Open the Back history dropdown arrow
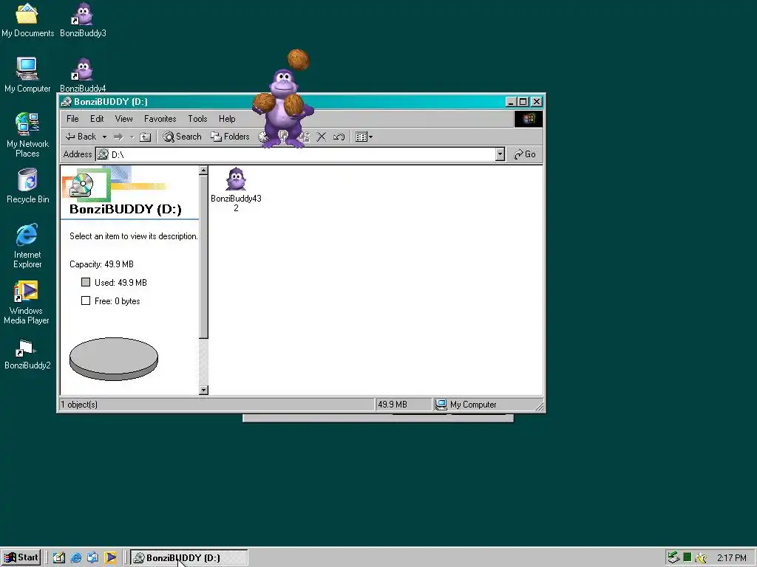 [x=104, y=137]
